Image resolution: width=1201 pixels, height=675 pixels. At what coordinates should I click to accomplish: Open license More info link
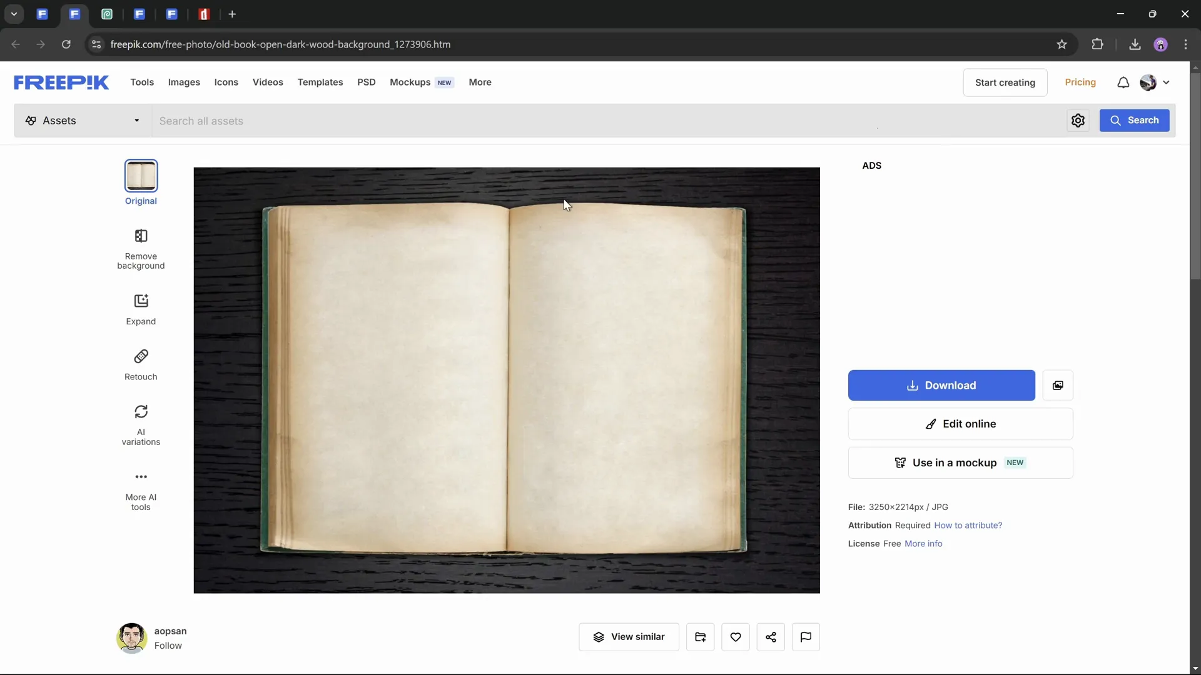[923, 544]
